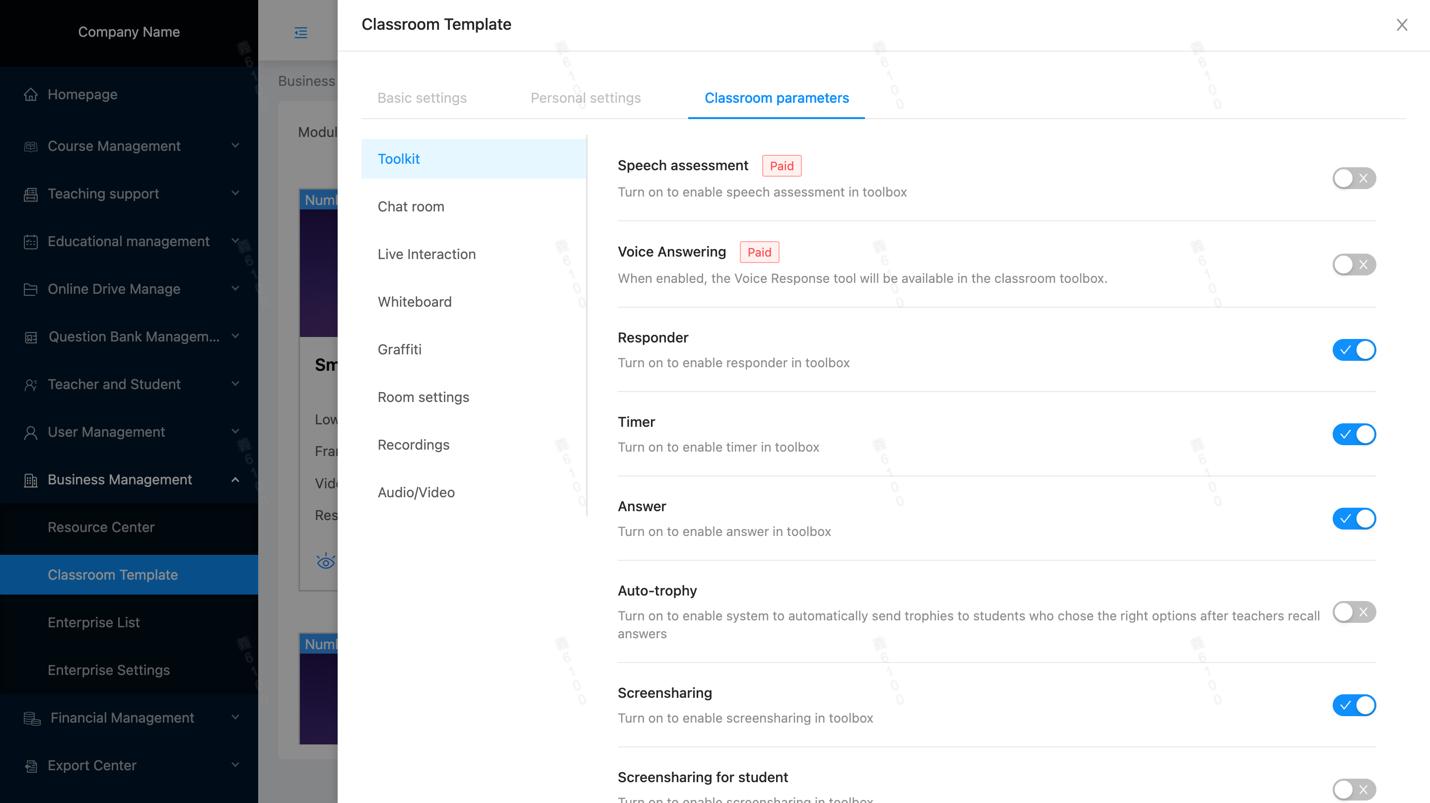Disable the Responder toggle
The height and width of the screenshot is (803, 1430).
(1354, 350)
